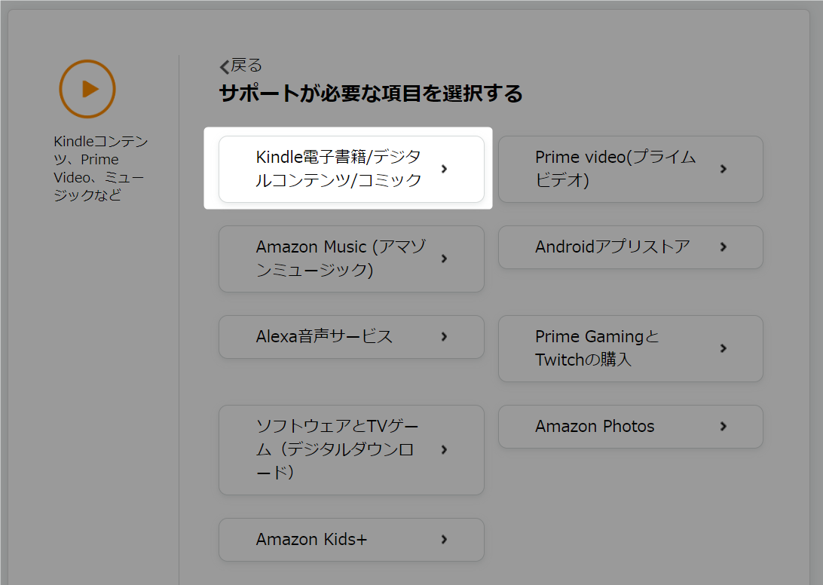Open Amazon Photos support topic
Image resolution: width=823 pixels, height=585 pixels.
[x=630, y=427]
